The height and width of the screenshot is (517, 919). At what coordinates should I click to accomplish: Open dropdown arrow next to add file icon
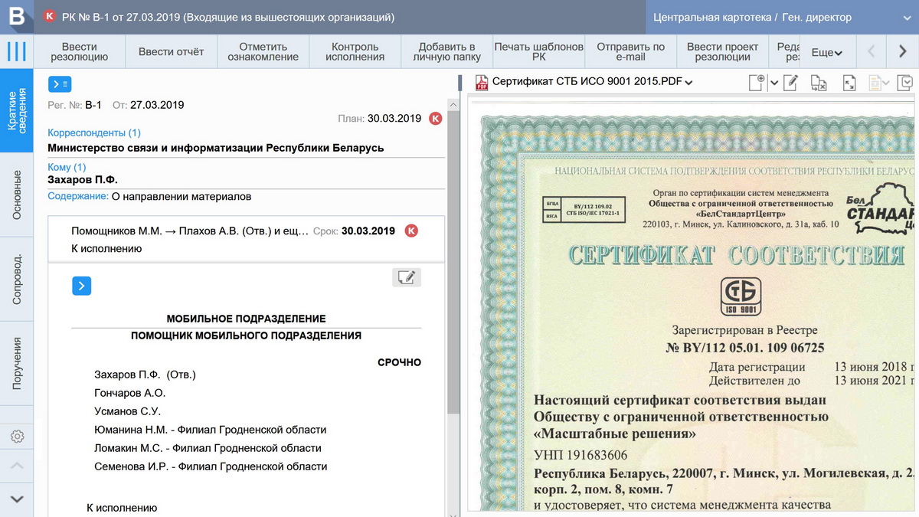774,83
